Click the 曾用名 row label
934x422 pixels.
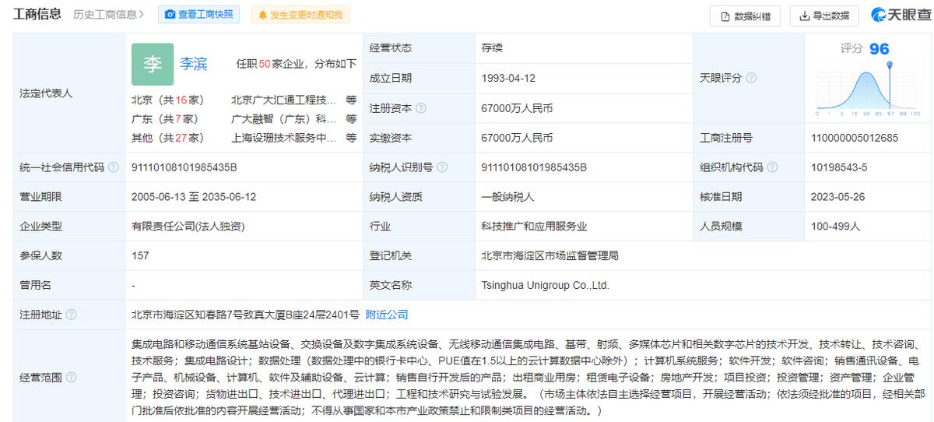(x=35, y=285)
